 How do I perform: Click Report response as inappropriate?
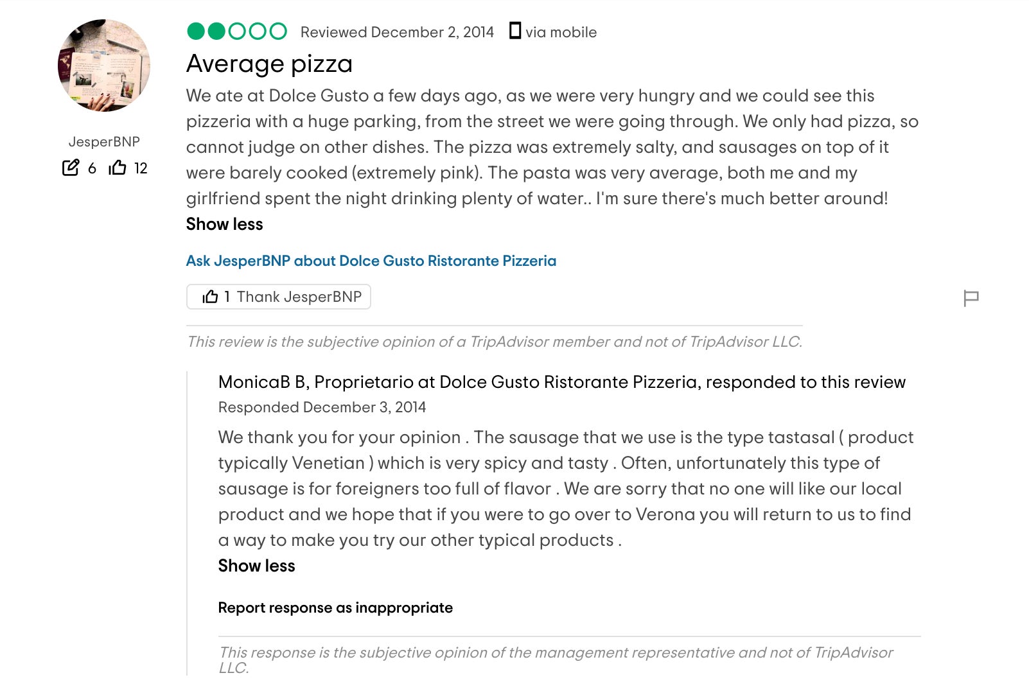pyautogui.click(x=335, y=608)
